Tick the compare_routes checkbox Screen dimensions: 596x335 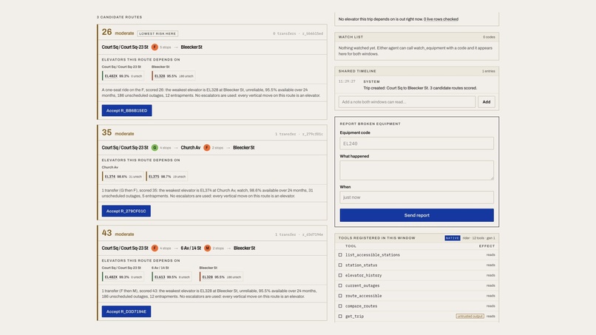click(340, 306)
